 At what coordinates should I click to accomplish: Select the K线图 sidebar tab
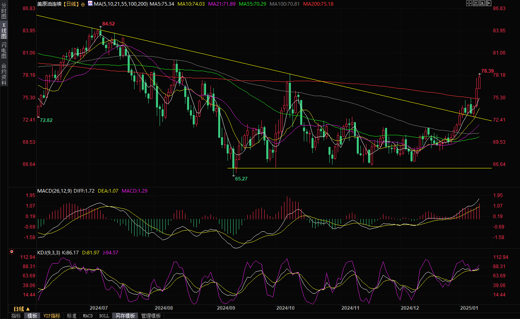click(x=4, y=31)
